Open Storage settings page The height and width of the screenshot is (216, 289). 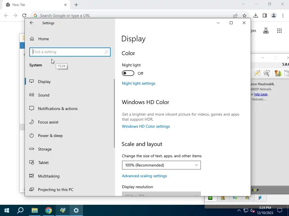pos(70,149)
